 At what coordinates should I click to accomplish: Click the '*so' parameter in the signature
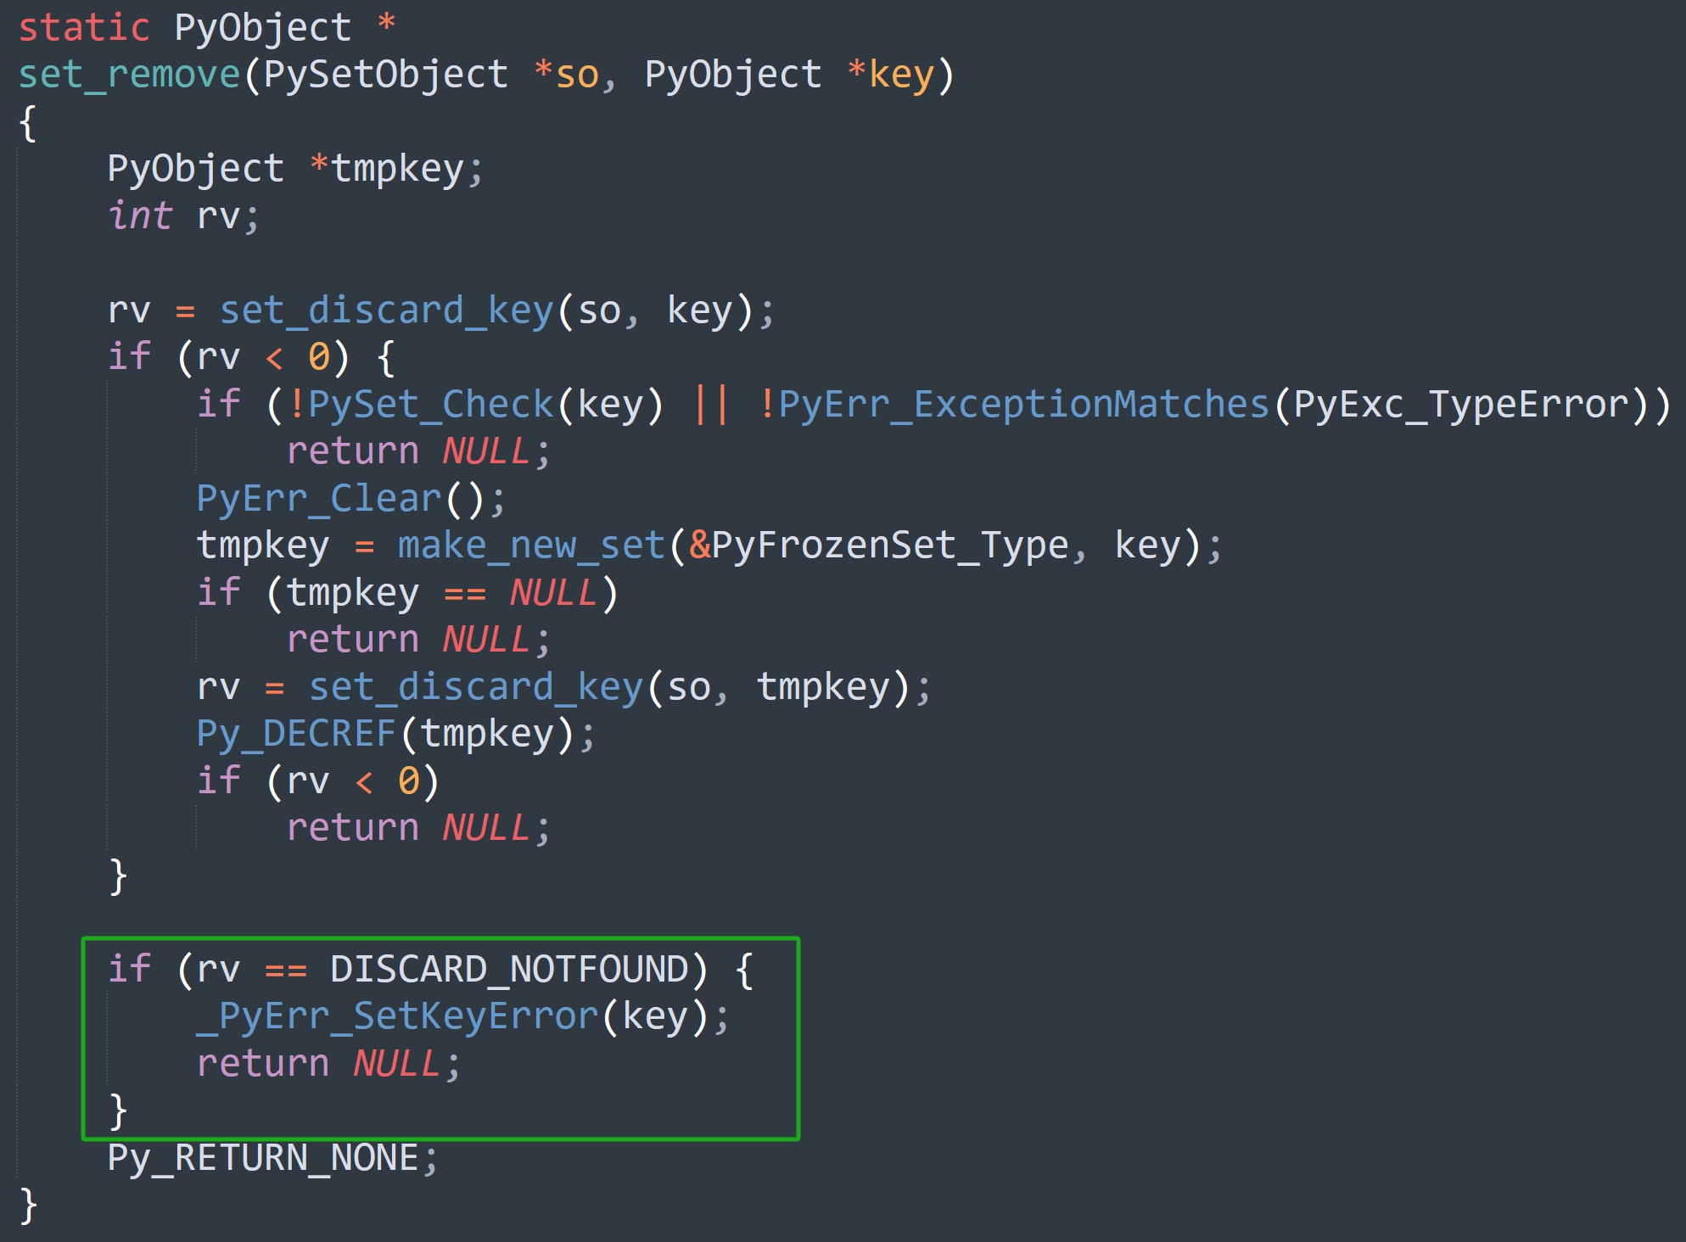(567, 75)
